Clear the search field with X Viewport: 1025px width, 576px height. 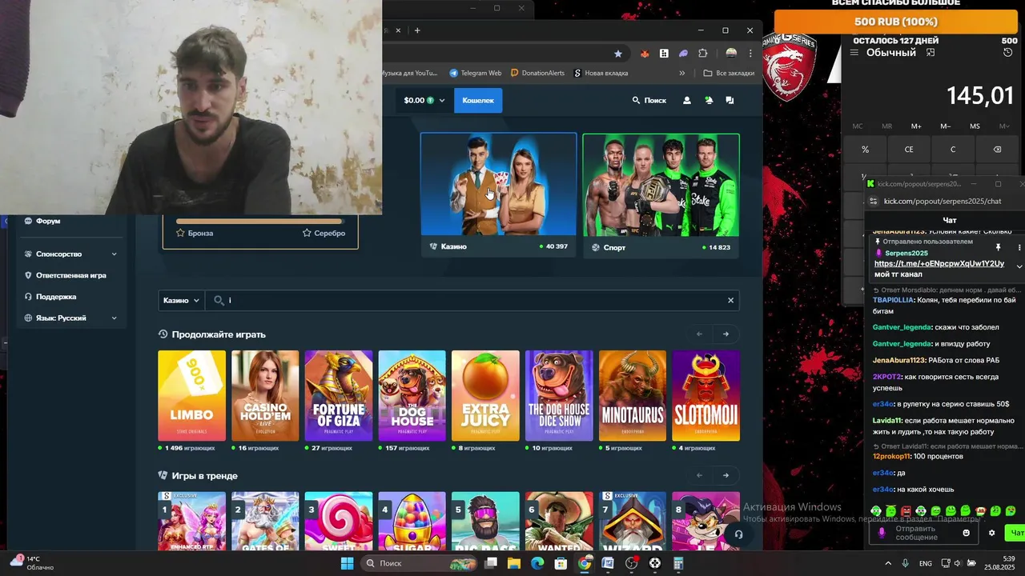pyautogui.click(x=730, y=300)
